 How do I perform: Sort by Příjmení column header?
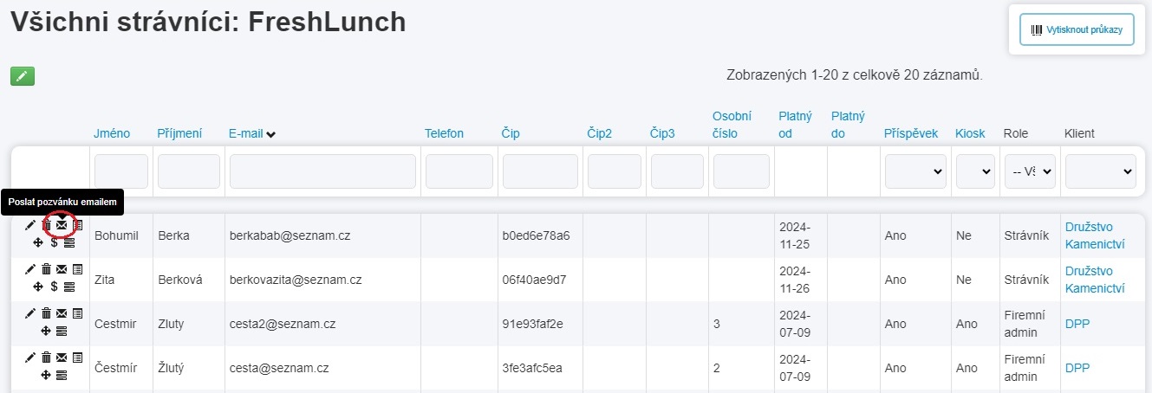179,133
